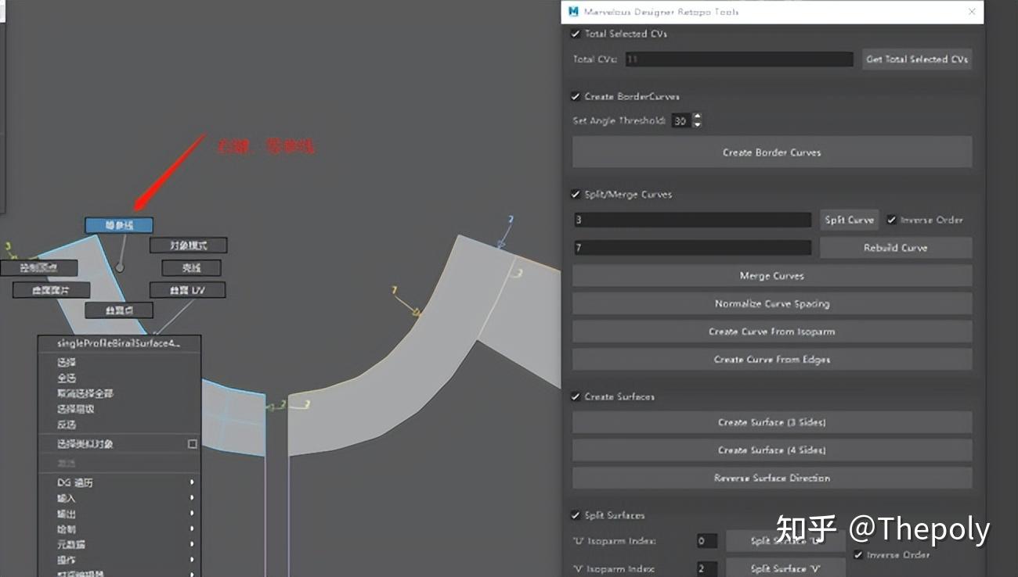This screenshot has width=1018, height=577.
Task: Expand the DG 遍历 submenu
Action: (119, 482)
